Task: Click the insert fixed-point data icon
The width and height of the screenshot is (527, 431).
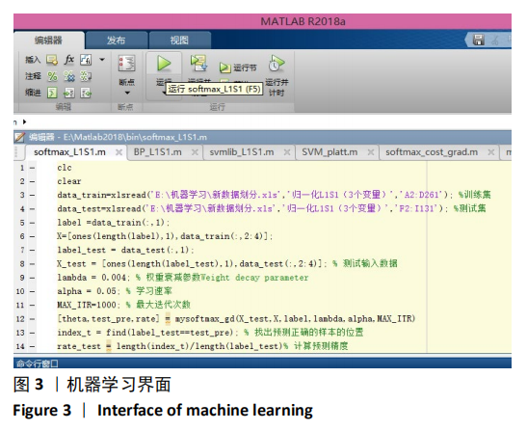Action: tap(86, 60)
